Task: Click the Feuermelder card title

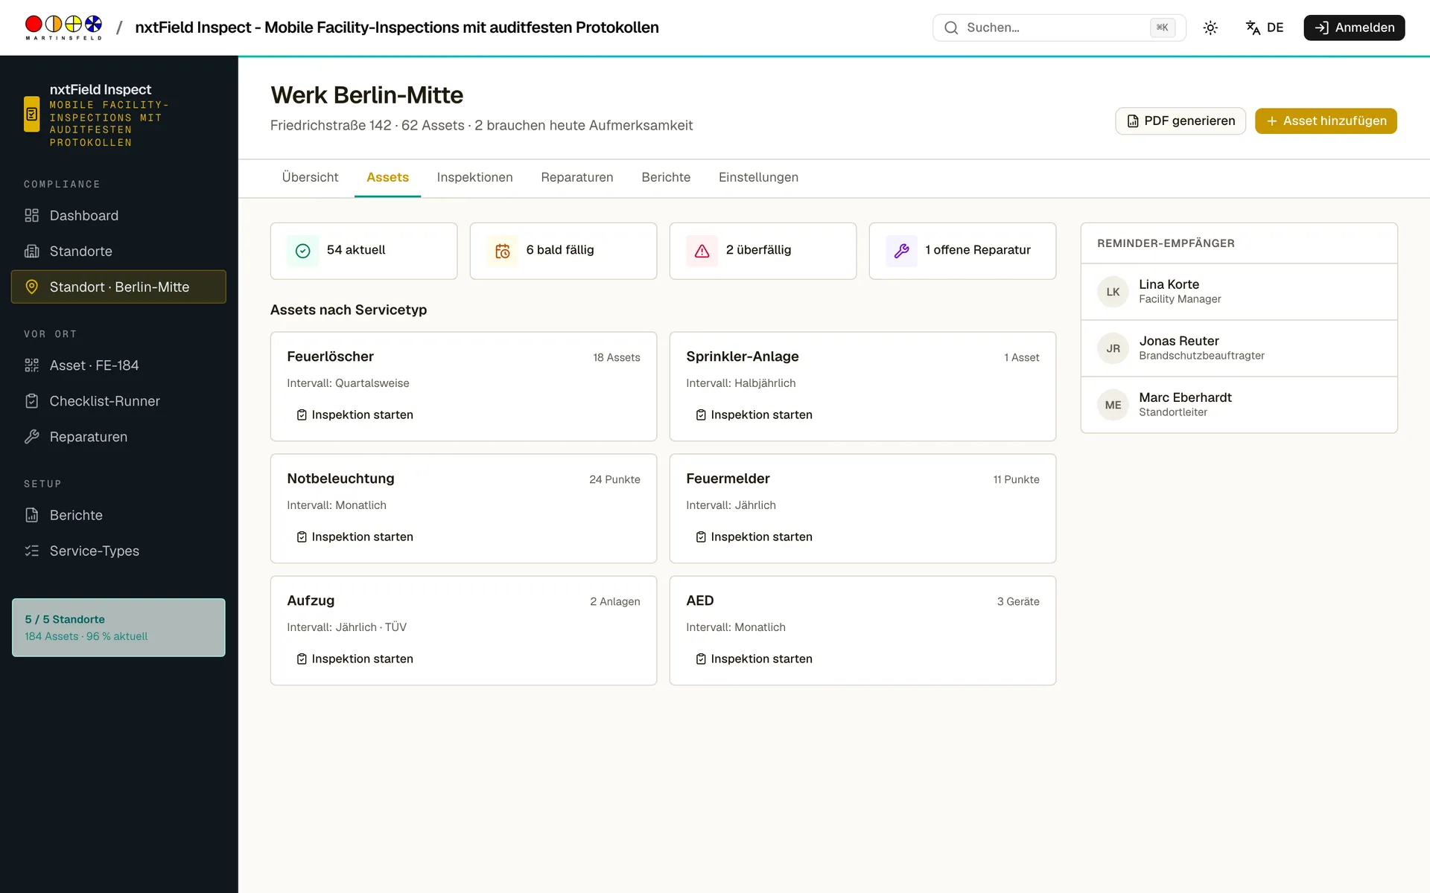Action: tap(728, 478)
